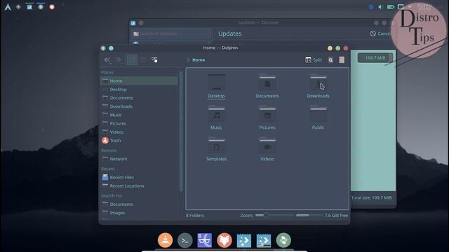Image resolution: width=449 pixels, height=252 pixels.
Task: Click the '7.6 GiB free' label
Action: tap(336, 216)
